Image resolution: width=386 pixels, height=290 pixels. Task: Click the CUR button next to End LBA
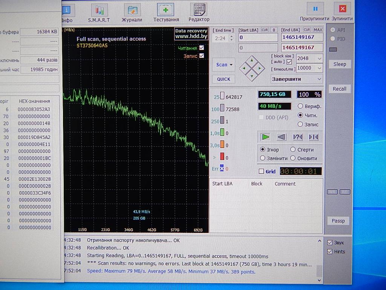pos(307,29)
